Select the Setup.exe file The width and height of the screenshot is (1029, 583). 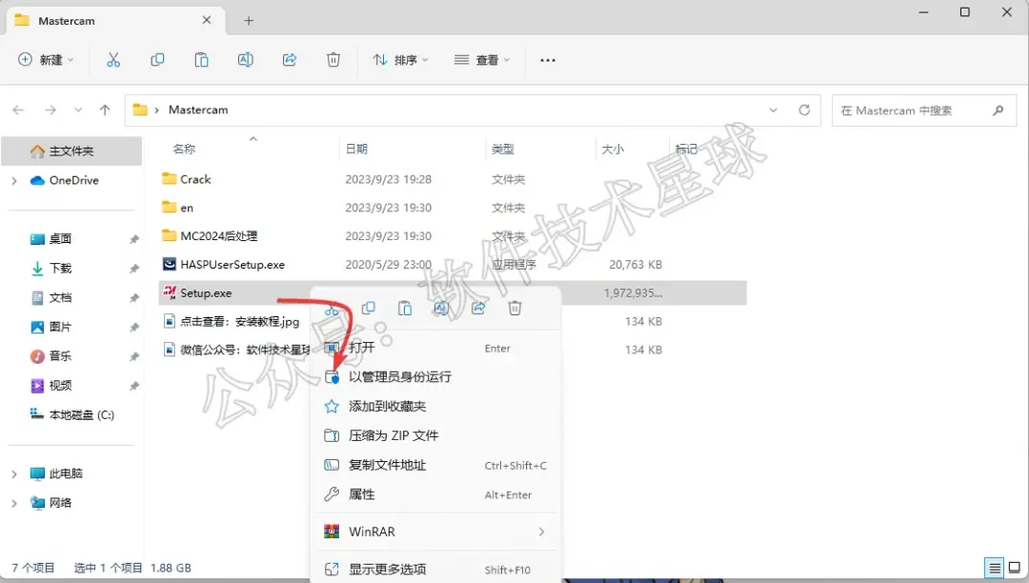(453, 293)
